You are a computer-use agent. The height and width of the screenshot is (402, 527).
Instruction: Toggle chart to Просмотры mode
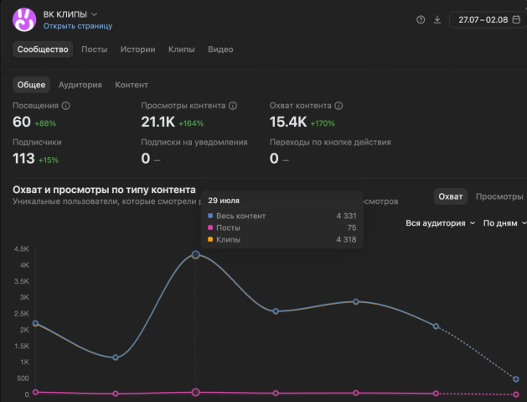point(499,196)
